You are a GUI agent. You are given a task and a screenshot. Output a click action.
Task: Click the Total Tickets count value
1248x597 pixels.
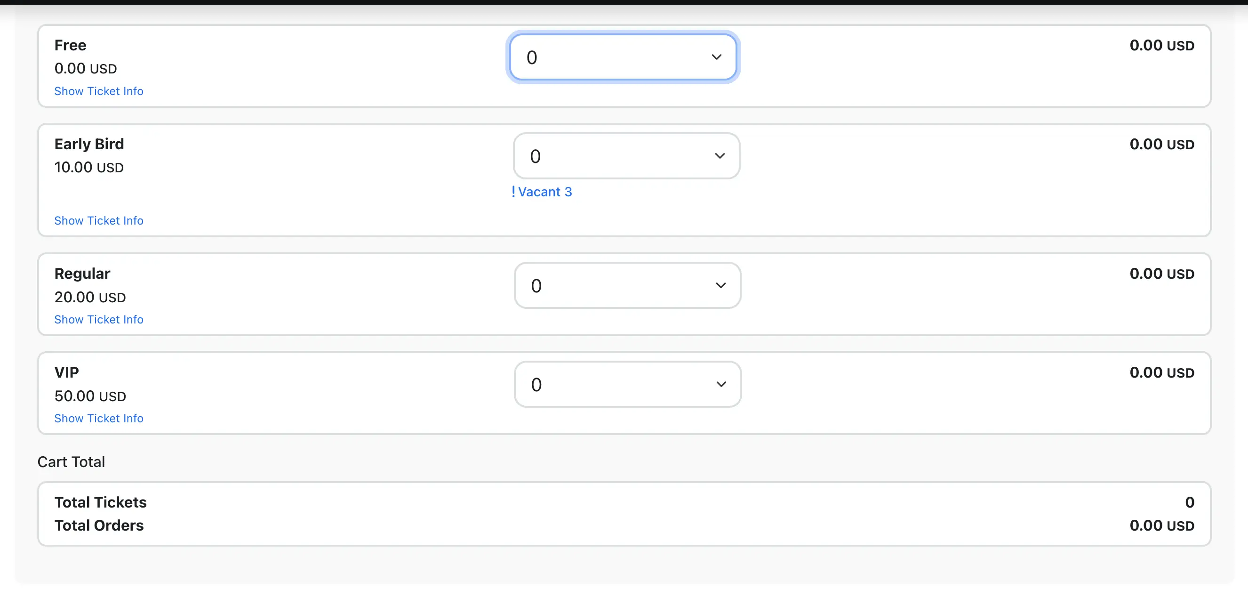tap(1189, 502)
